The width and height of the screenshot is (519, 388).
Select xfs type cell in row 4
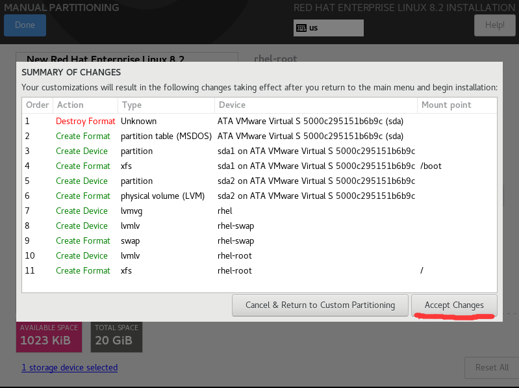(126, 166)
